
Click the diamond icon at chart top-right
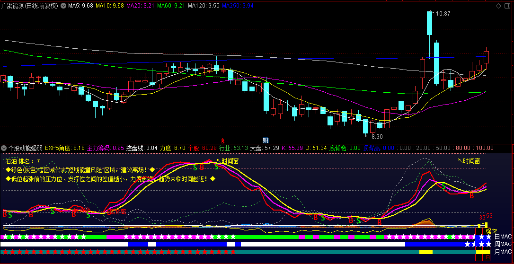[x=498, y=6]
